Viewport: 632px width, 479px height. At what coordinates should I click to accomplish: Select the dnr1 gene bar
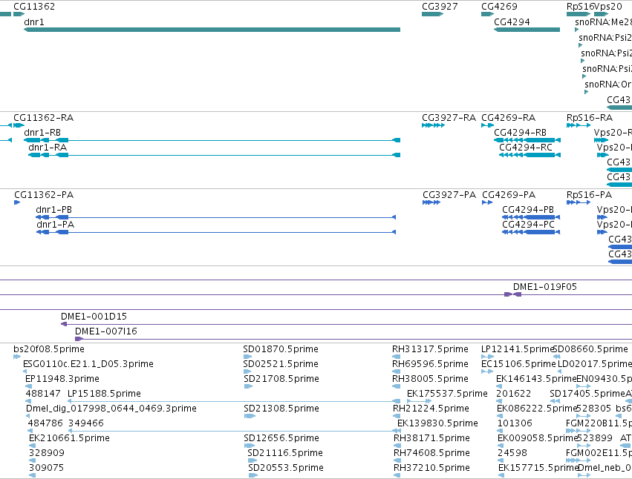pos(212,30)
